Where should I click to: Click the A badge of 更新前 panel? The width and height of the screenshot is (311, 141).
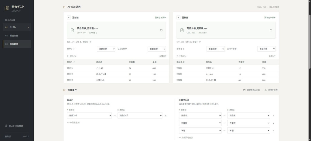(69, 18)
